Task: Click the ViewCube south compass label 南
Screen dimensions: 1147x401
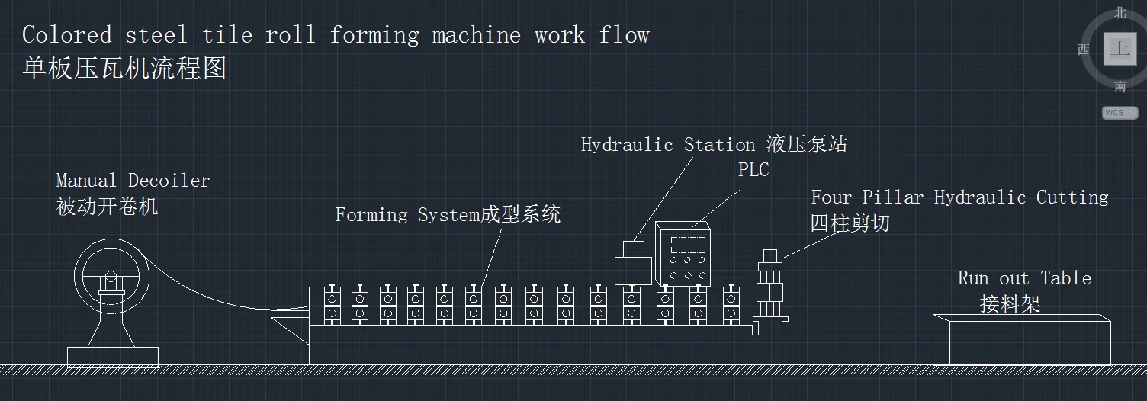Action: [1120, 87]
